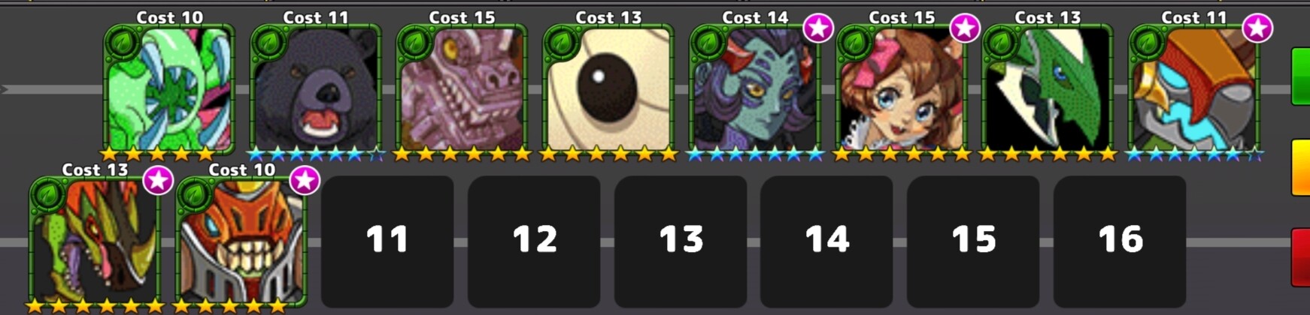
Task: Select the orange-helmet robot Cost 11 card
Action: [x=1194, y=88]
